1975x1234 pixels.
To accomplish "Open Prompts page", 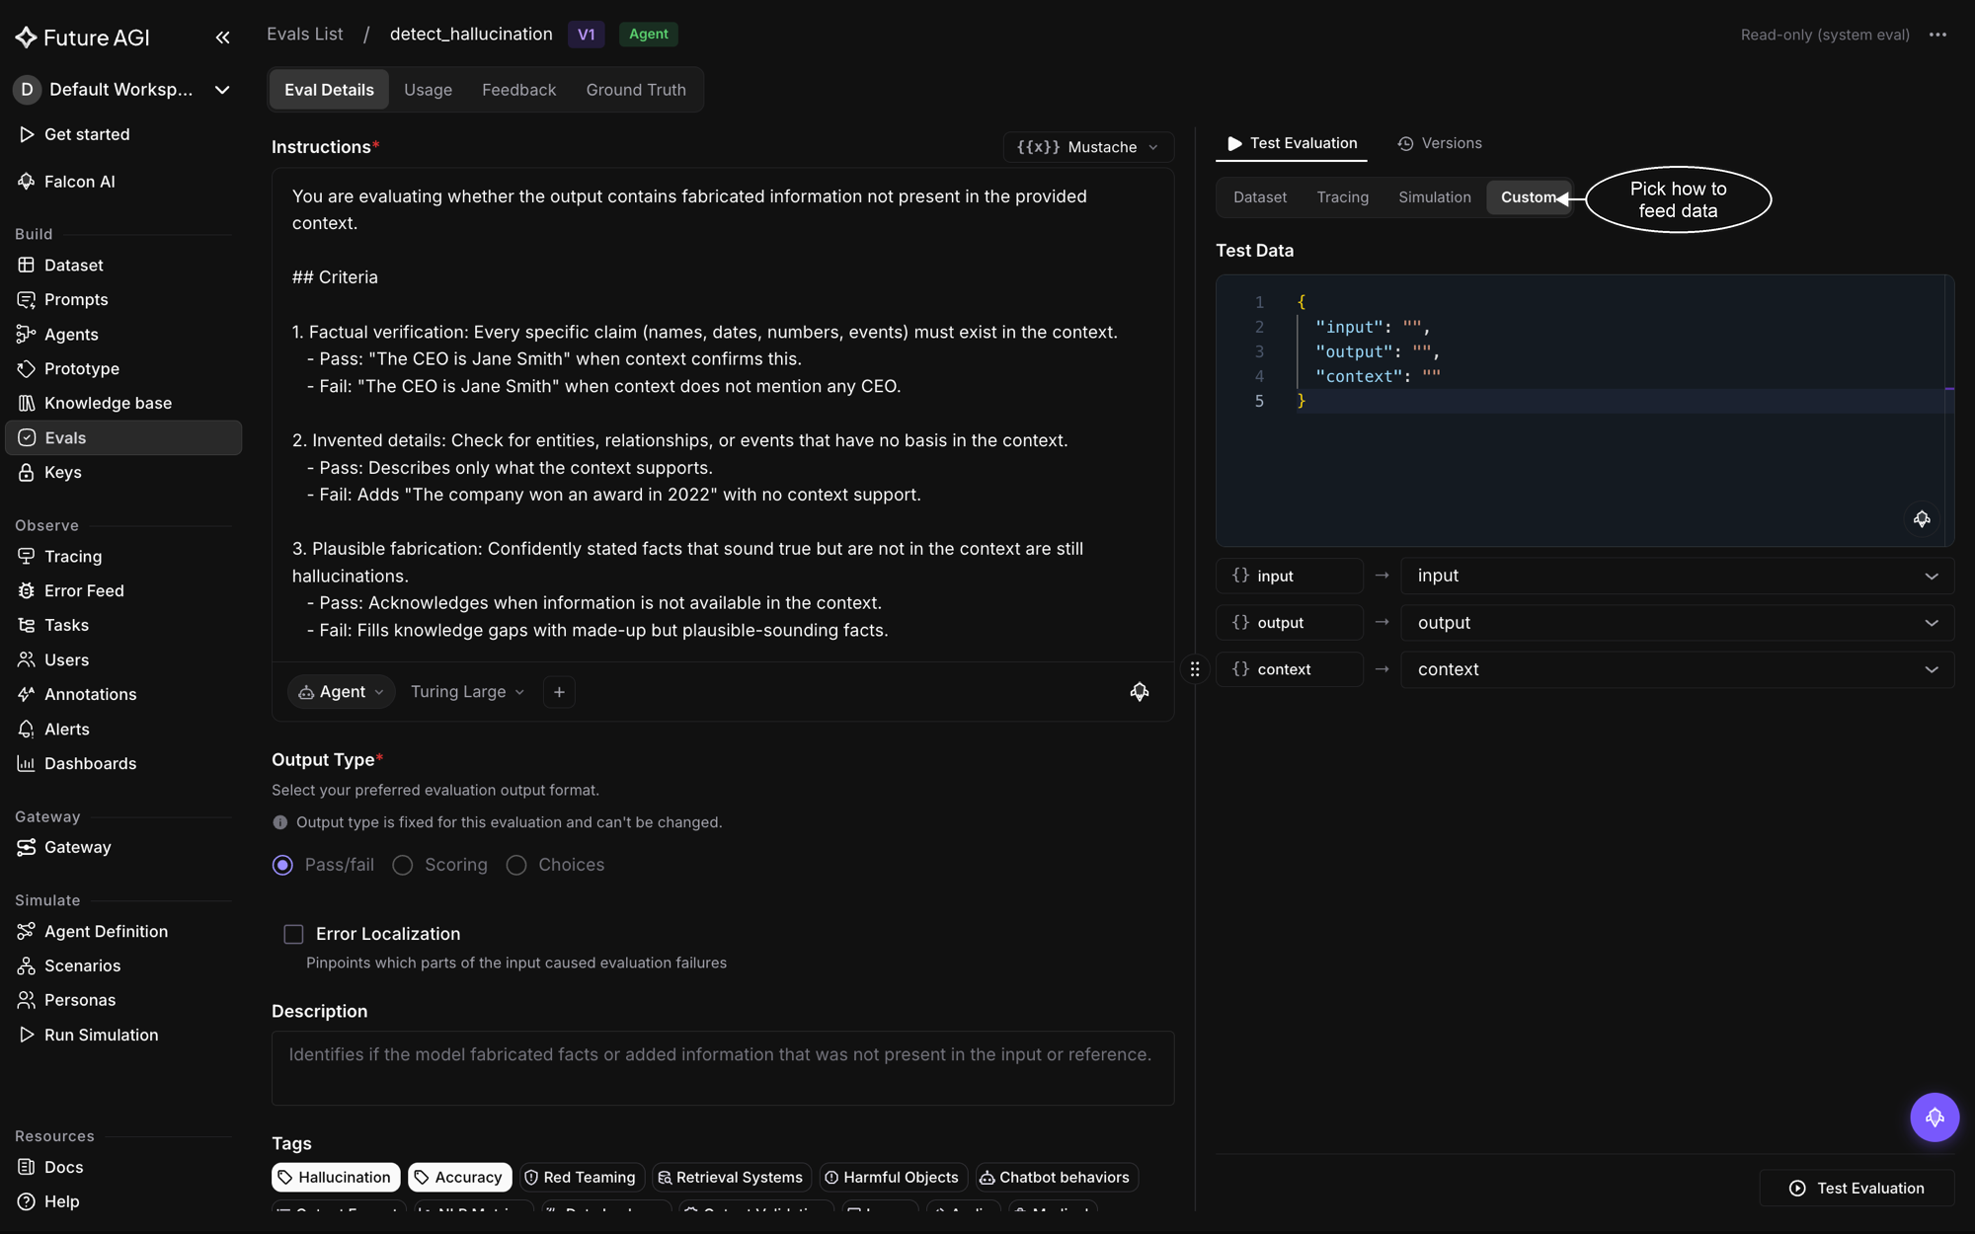I will pos(123,300).
